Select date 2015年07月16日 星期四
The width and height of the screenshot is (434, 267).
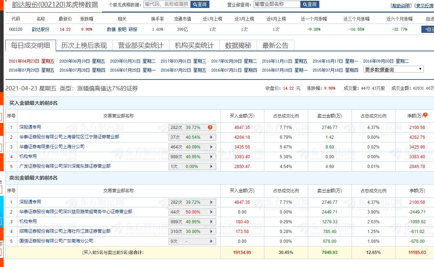[x=335, y=70]
